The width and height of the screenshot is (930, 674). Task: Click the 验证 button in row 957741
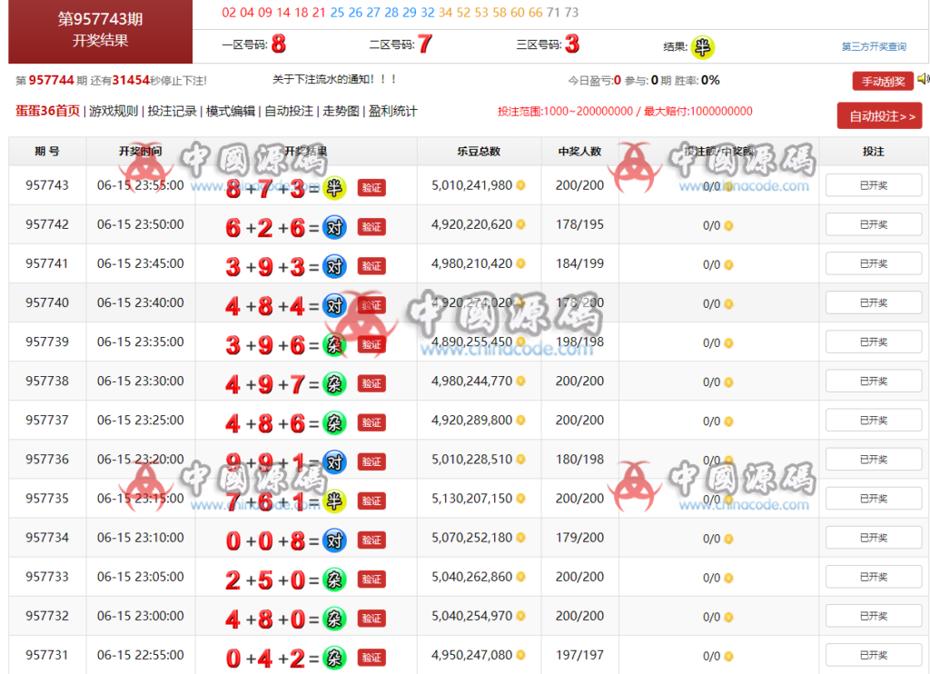coord(371,266)
